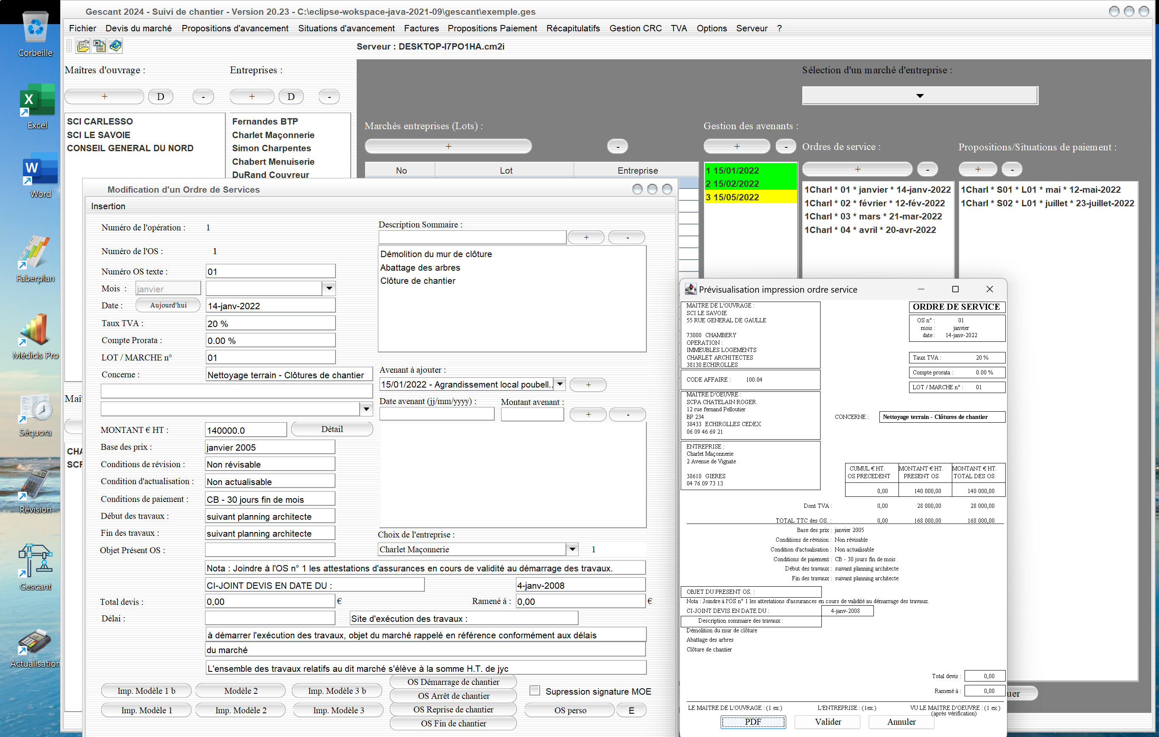Expand the Choix de l'entreprise combo

coord(572,549)
